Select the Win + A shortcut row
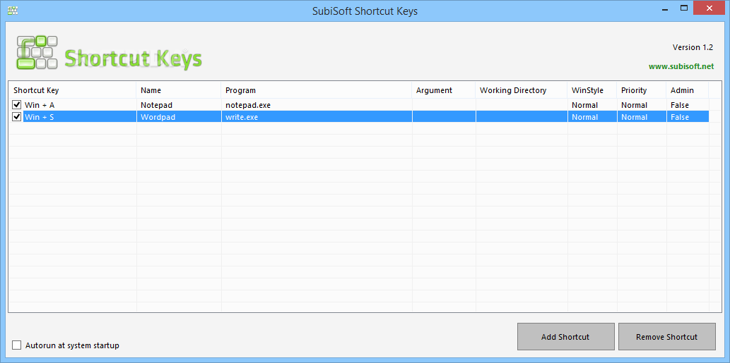The width and height of the screenshot is (730, 363). (x=359, y=105)
